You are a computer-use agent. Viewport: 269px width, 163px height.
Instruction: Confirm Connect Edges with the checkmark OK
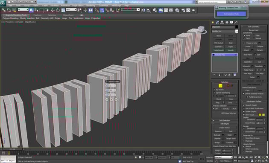(107, 99)
